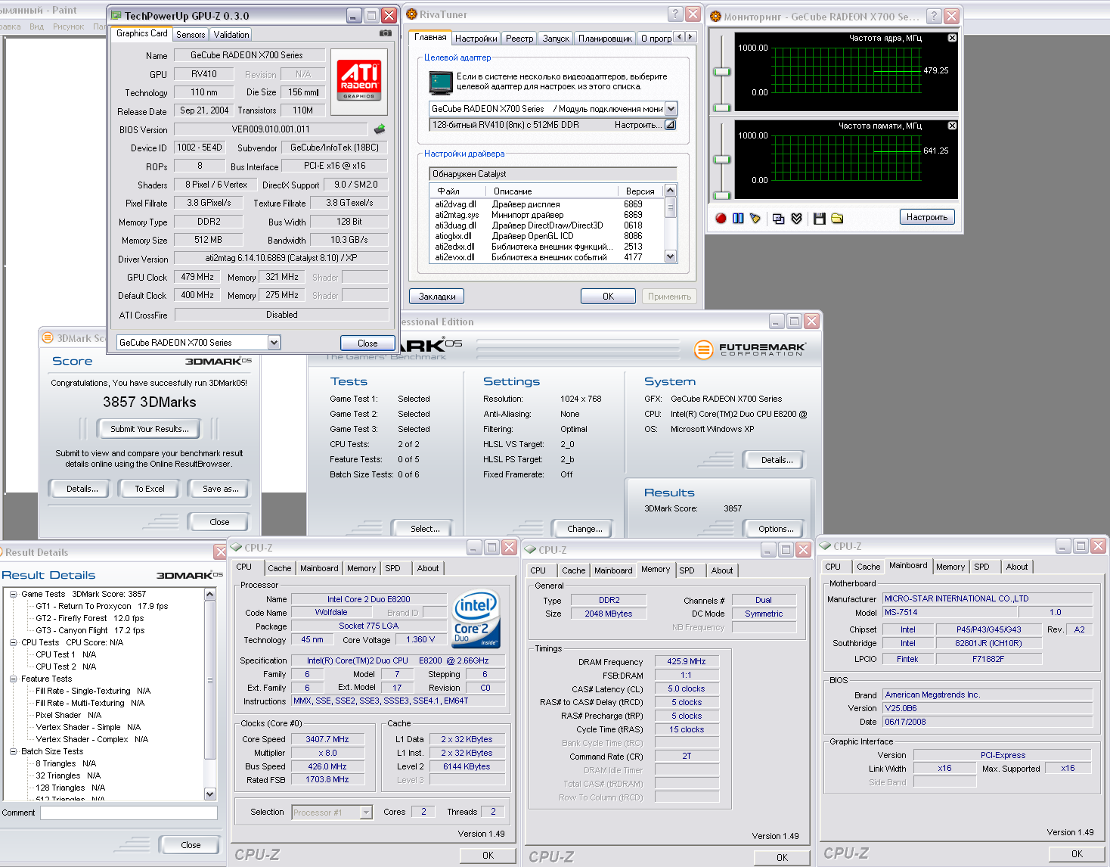
Task: Click the About tab in memory CPU-Z window
Action: pos(721,570)
